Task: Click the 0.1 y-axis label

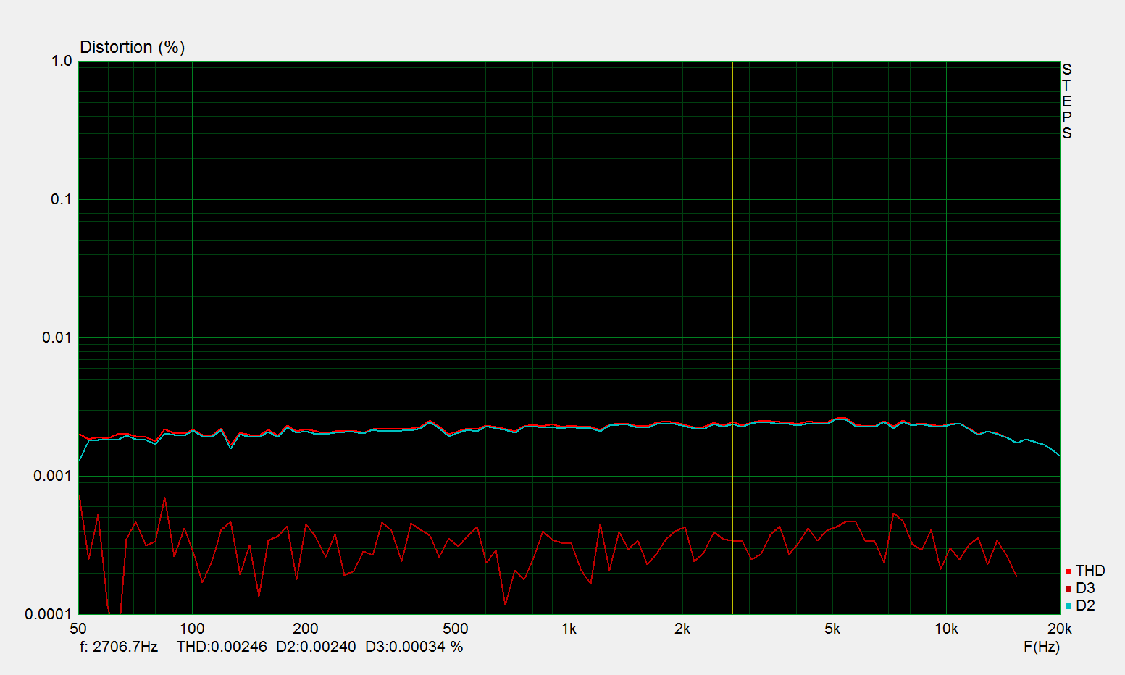Action: [x=62, y=199]
